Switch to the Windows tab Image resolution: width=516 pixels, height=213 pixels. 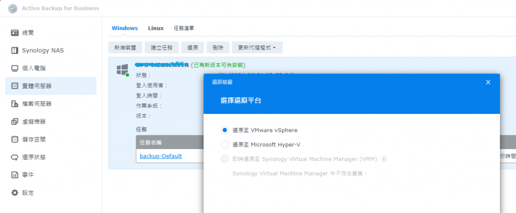(125, 28)
